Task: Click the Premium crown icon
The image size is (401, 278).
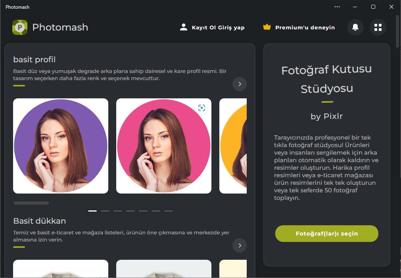Action: point(267,27)
